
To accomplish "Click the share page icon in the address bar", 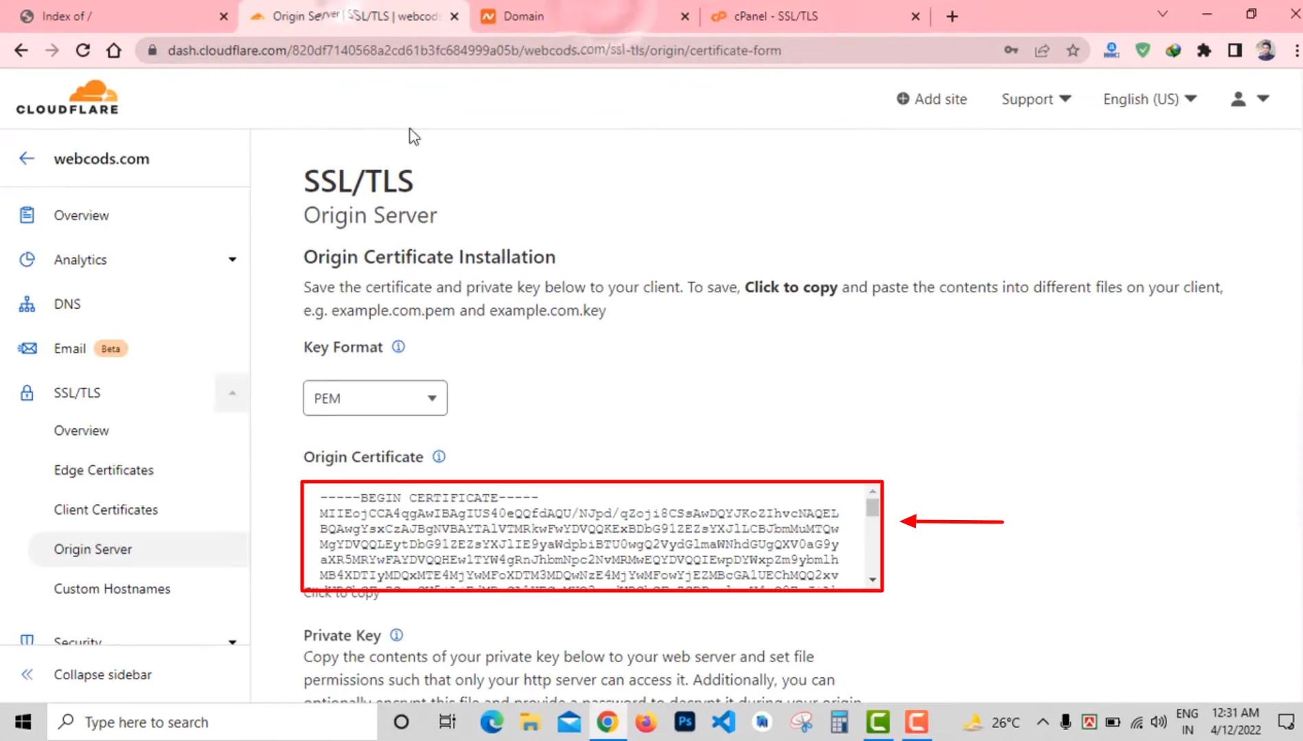I will [x=1042, y=50].
